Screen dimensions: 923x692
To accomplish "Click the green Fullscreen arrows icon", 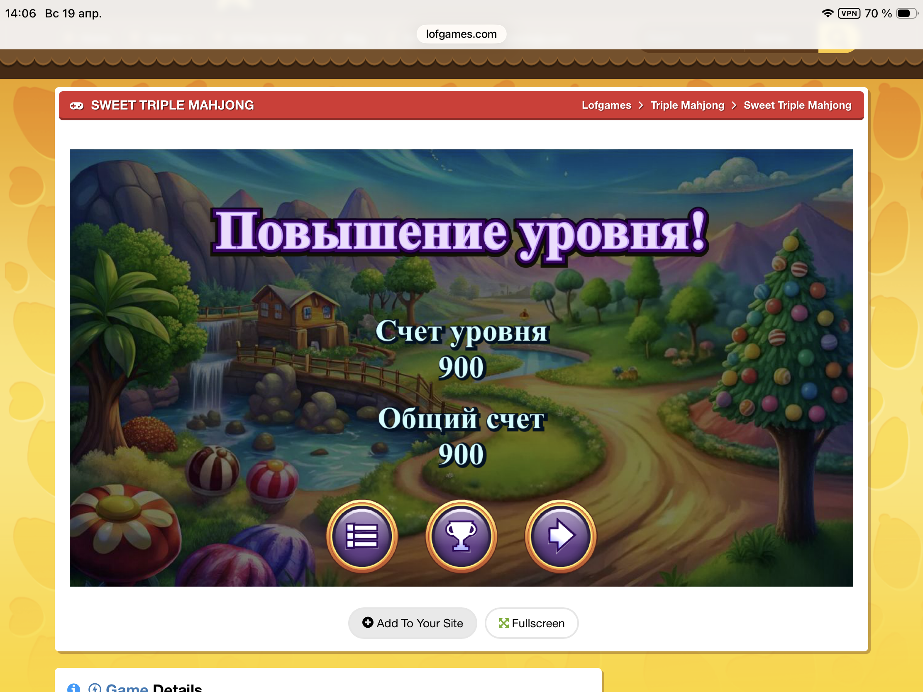I will [504, 623].
